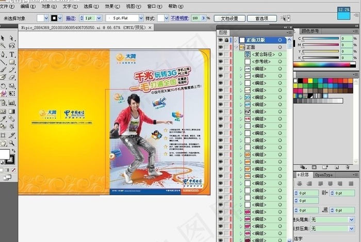This screenshot has width=361, height=242.
Task: Select the Type tool
Action: [11, 54]
